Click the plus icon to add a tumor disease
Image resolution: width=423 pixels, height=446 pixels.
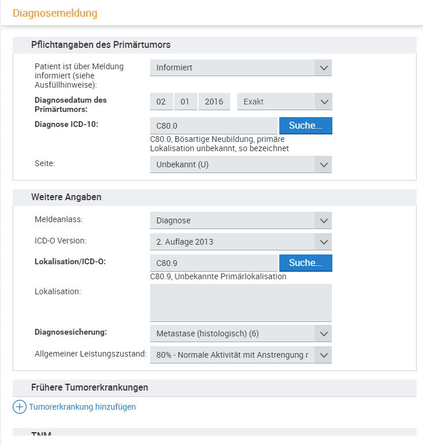tap(20, 407)
